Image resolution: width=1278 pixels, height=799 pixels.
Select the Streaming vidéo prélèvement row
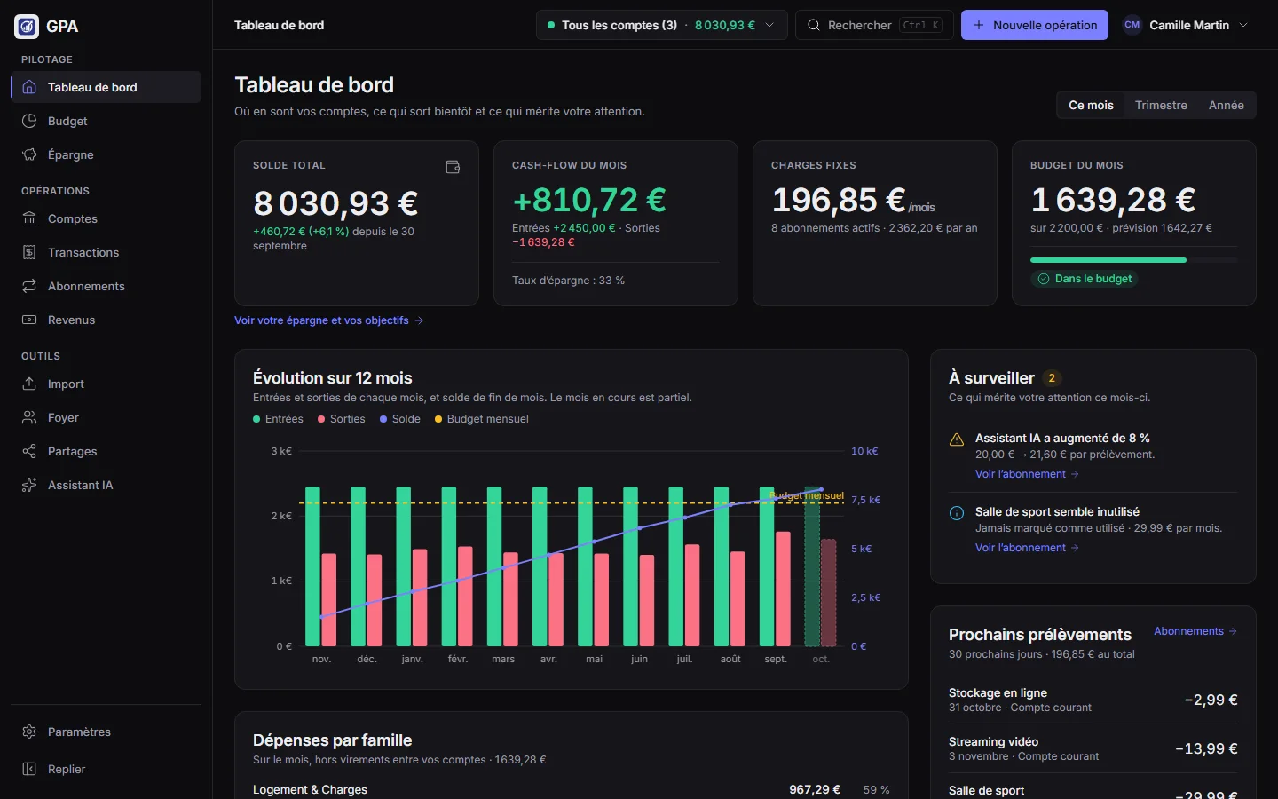tap(1093, 748)
